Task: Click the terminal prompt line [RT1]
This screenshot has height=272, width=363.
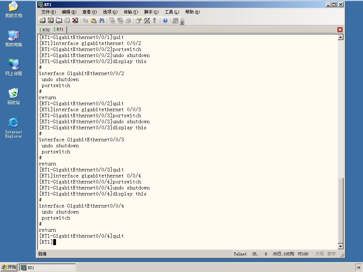Action: [48, 242]
